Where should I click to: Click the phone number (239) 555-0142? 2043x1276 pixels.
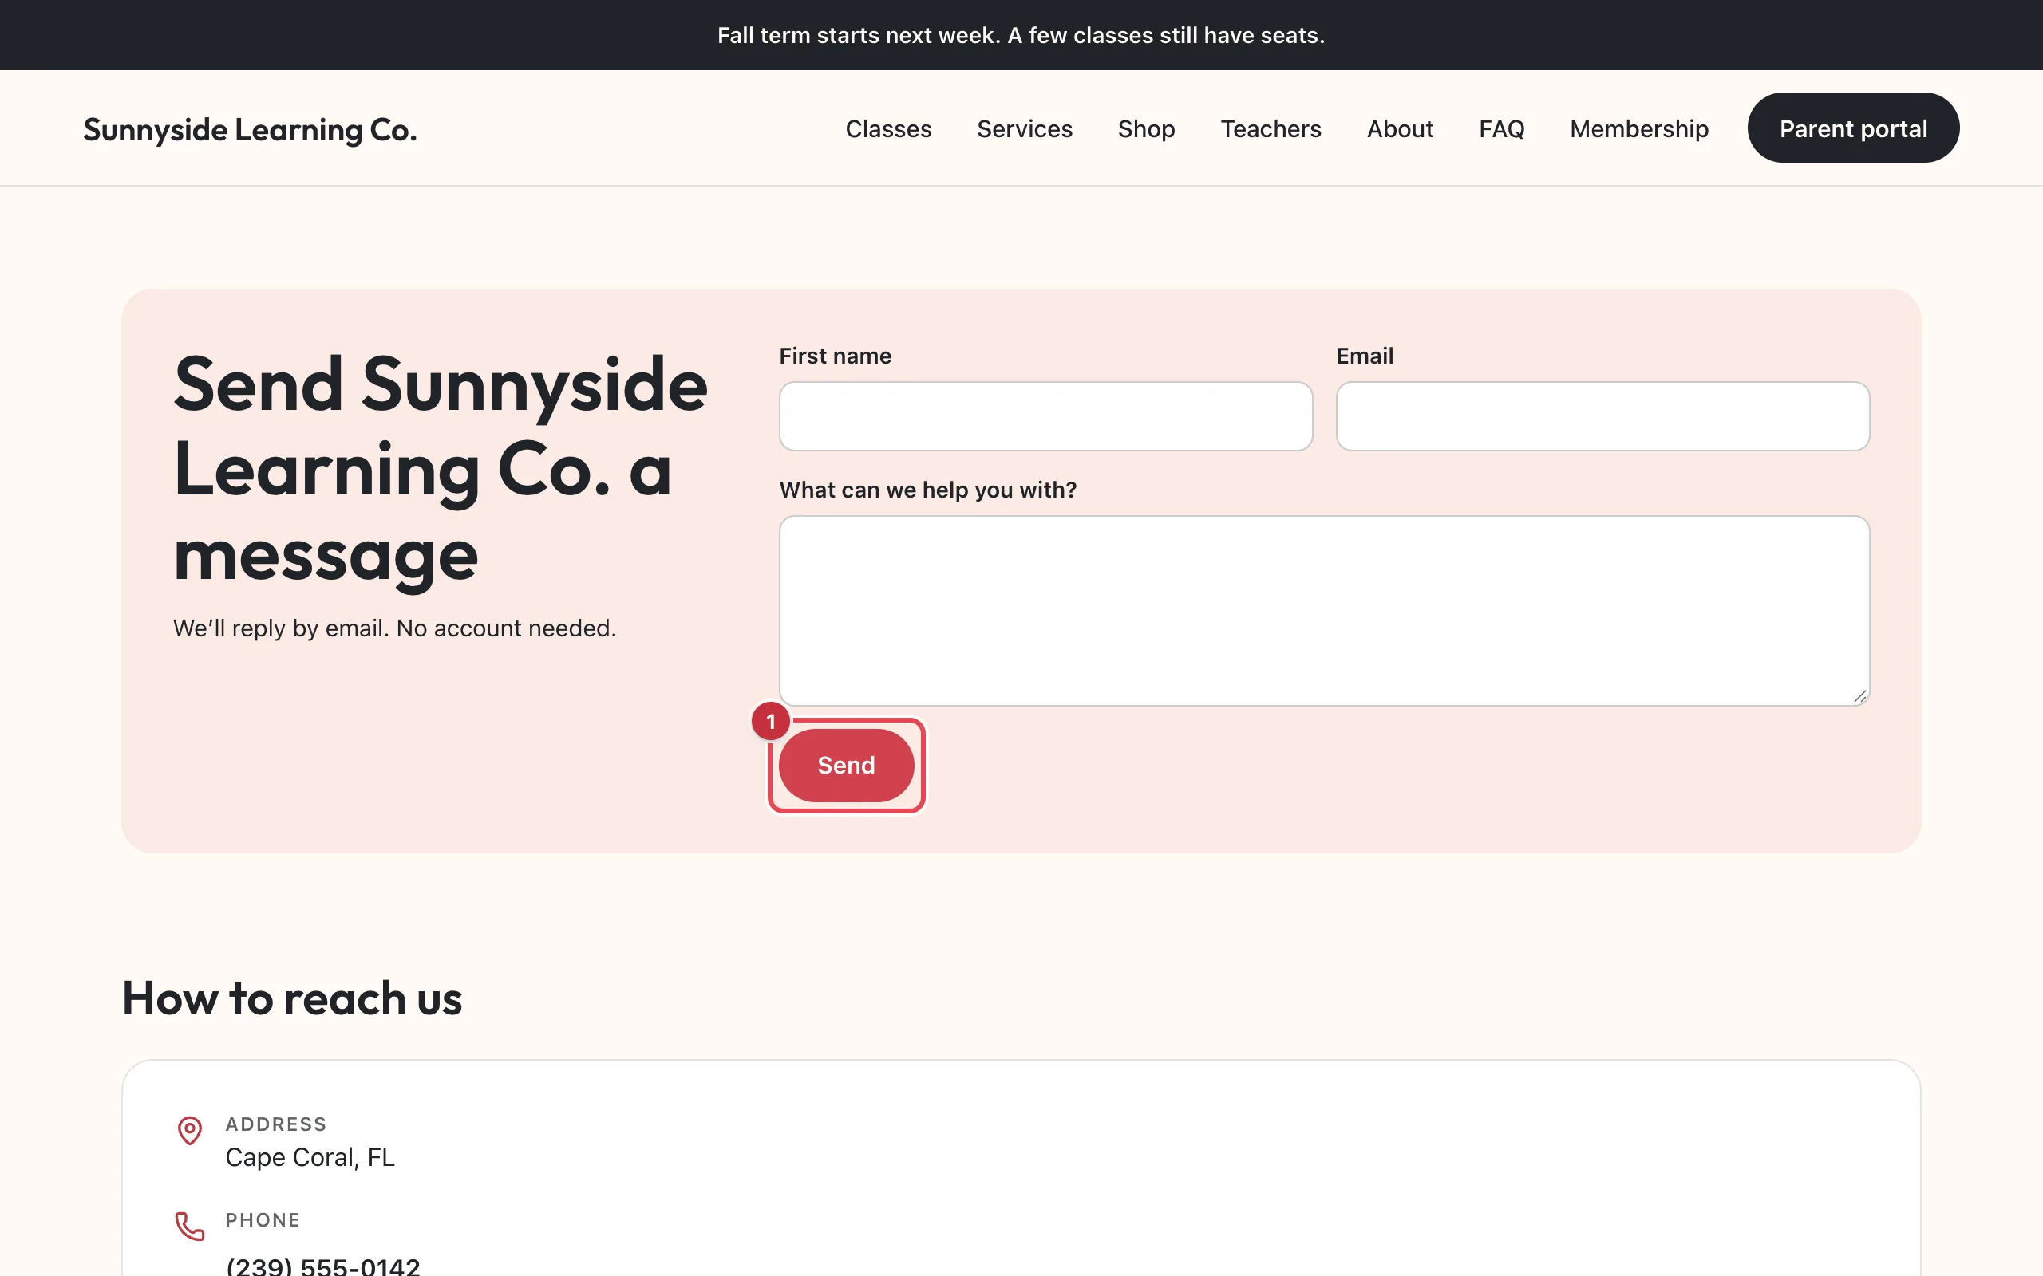(x=322, y=1266)
